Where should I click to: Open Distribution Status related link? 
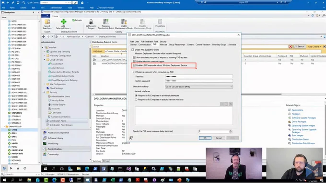click(x=300, y=139)
